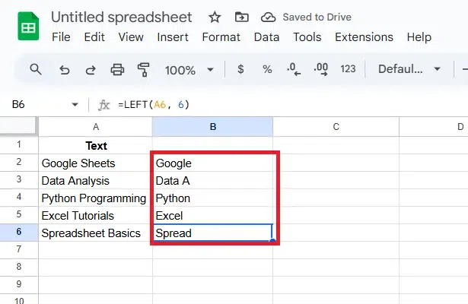Viewport: 468px width, 304px height.
Task: Click the formula bar input
Action: (x=289, y=105)
